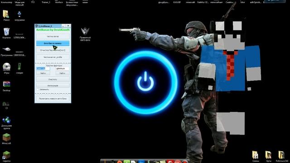Image resolution: width=290 pixels, height=163 pixels.
Task: Click the Чистка вручную section label
Action: 54,65
